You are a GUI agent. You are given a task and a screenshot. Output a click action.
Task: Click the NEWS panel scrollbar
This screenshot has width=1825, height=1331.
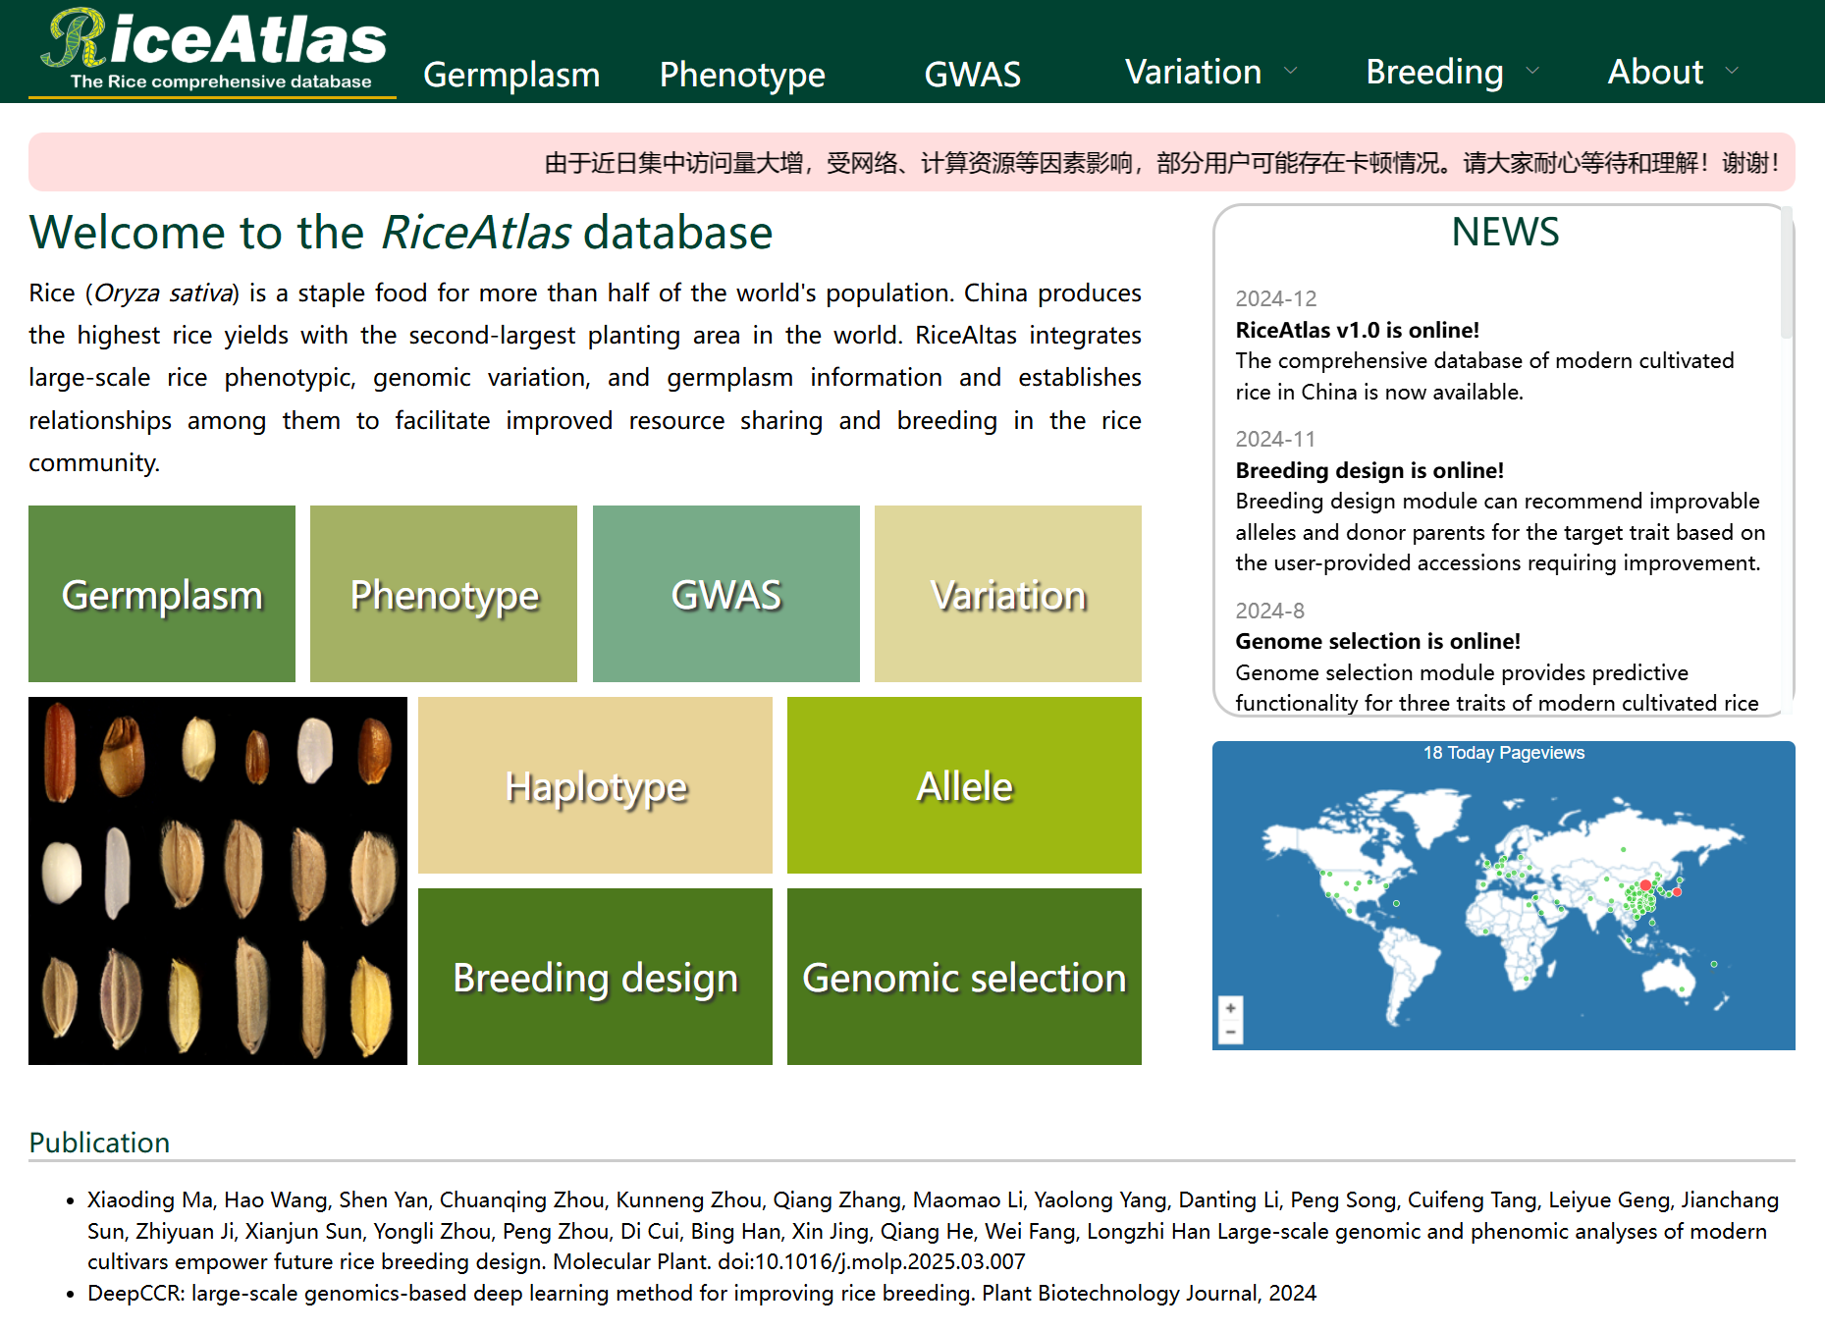(x=1787, y=273)
